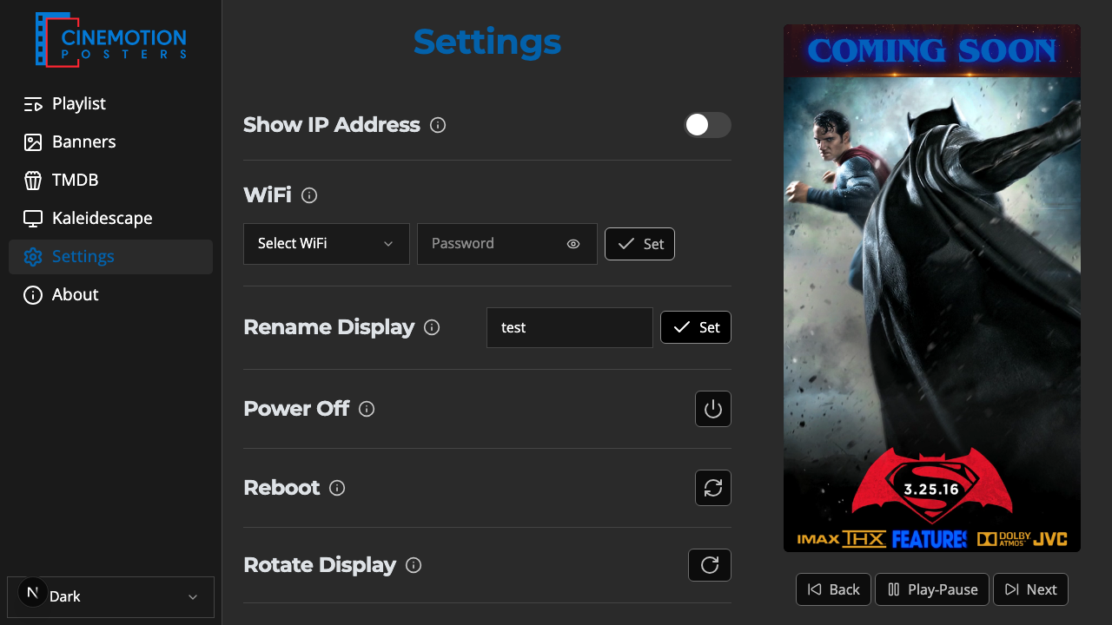The height and width of the screenshot is (625, 1112).
Task: Click Set button next to WiFi password
Action: (639, 244)
